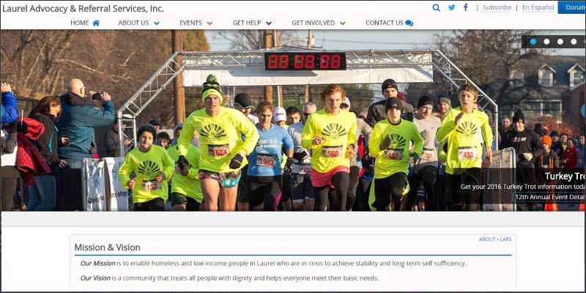
Task: Open the HOME menu item
Action: (x=85, y=23)
